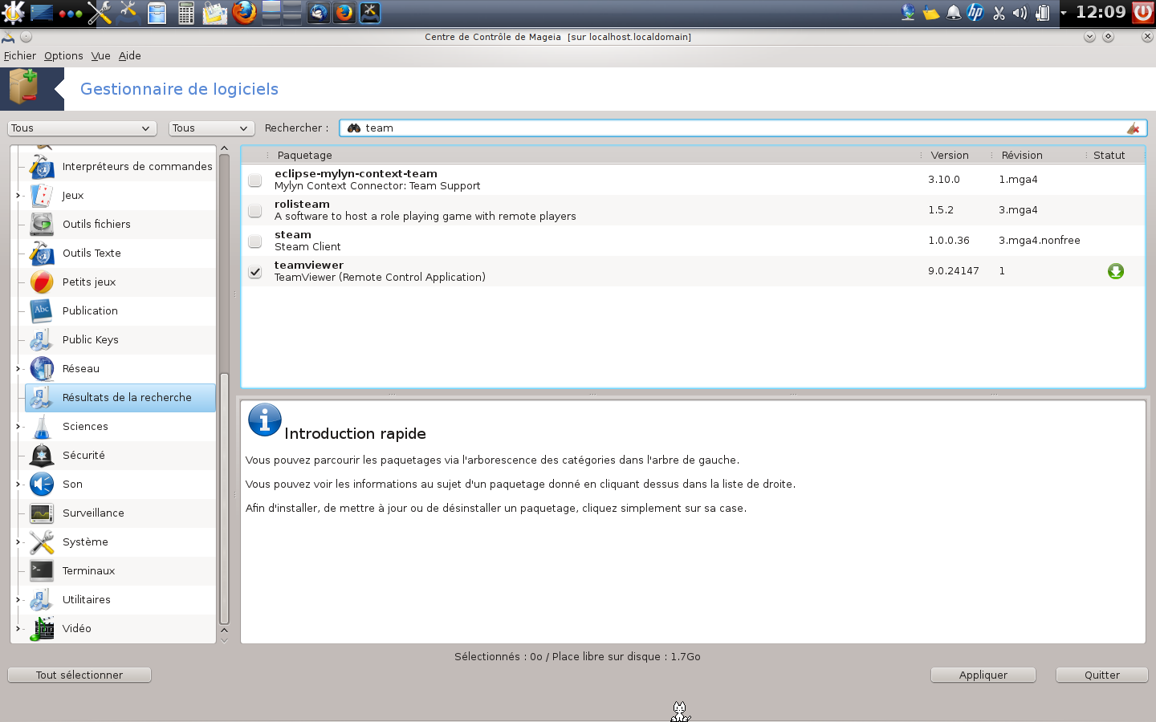This screenshot has height=722, width=1156.
Task: Check the steam package checkbox
Action: click(x=254, y=241)
